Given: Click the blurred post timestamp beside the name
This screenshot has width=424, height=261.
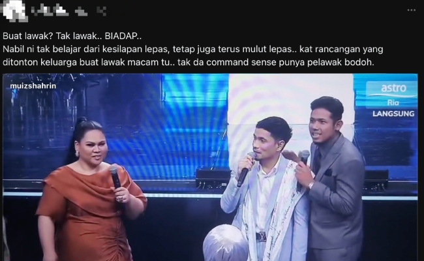Looking at the screenshot, I should coord(81,11).
